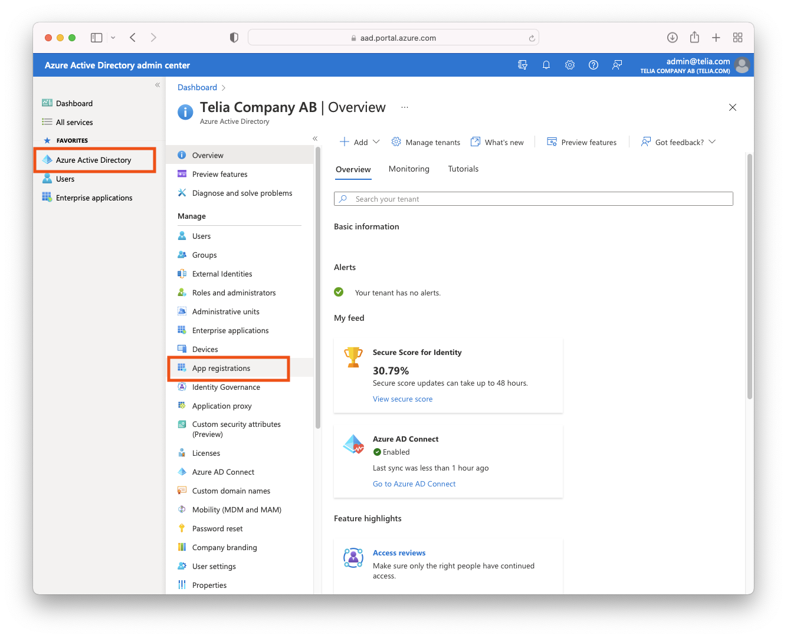Click the Devices icon

coord(182,349)
